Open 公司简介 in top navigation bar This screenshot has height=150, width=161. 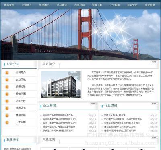point(27,5)
